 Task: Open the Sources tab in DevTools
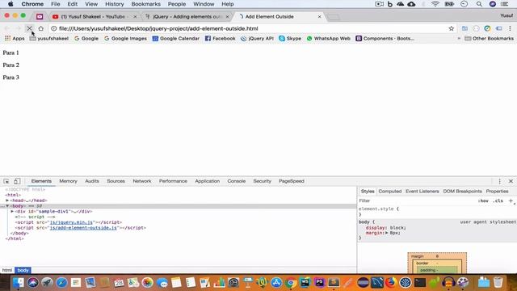click(116, 181)
